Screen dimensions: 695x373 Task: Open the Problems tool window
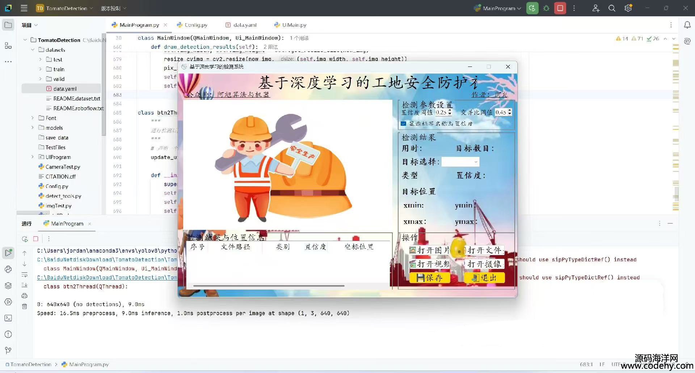click(8, 334)
